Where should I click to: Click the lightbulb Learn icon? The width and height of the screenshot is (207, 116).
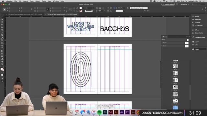(x=177, y=4)
